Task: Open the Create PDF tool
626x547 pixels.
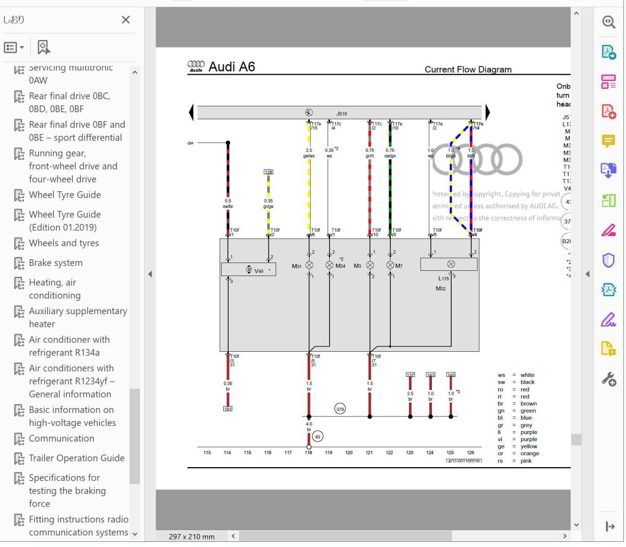Action: click(608, 111)
